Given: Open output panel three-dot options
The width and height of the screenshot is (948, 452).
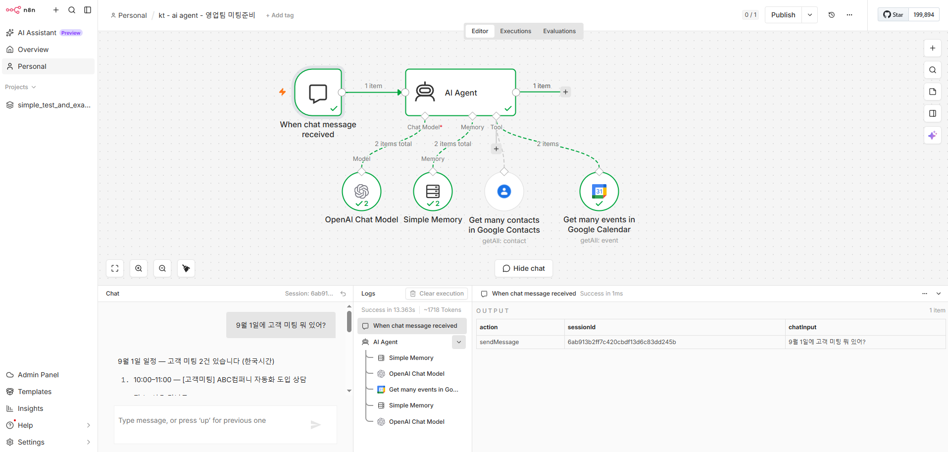Looking at the screenshot, I should [925, 294].
